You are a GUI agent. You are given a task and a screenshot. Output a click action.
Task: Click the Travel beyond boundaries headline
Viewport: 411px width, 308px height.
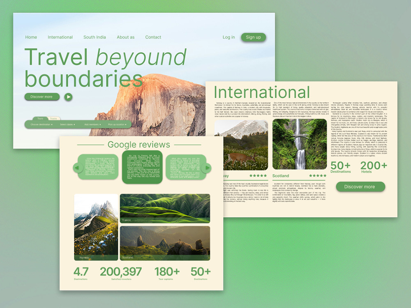tap(105, 68)
